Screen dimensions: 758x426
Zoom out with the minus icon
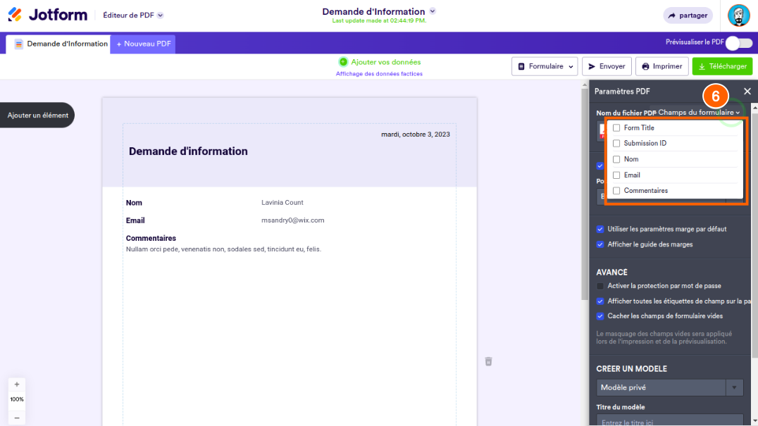tap(17, 418)
